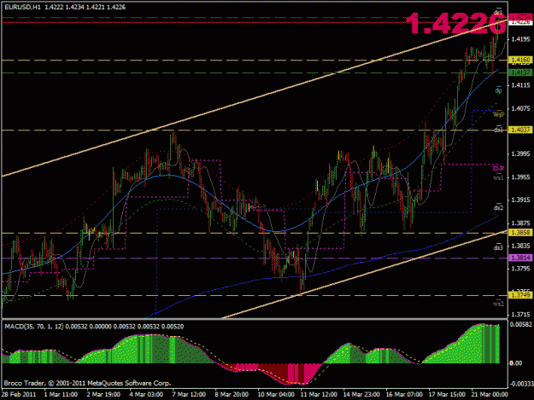The height and width of the screenshot is (400, 534).
Task: Select the magenta D-P pivot label
Action: 498,168
